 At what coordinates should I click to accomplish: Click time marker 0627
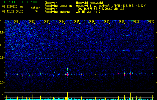(107, 21)
